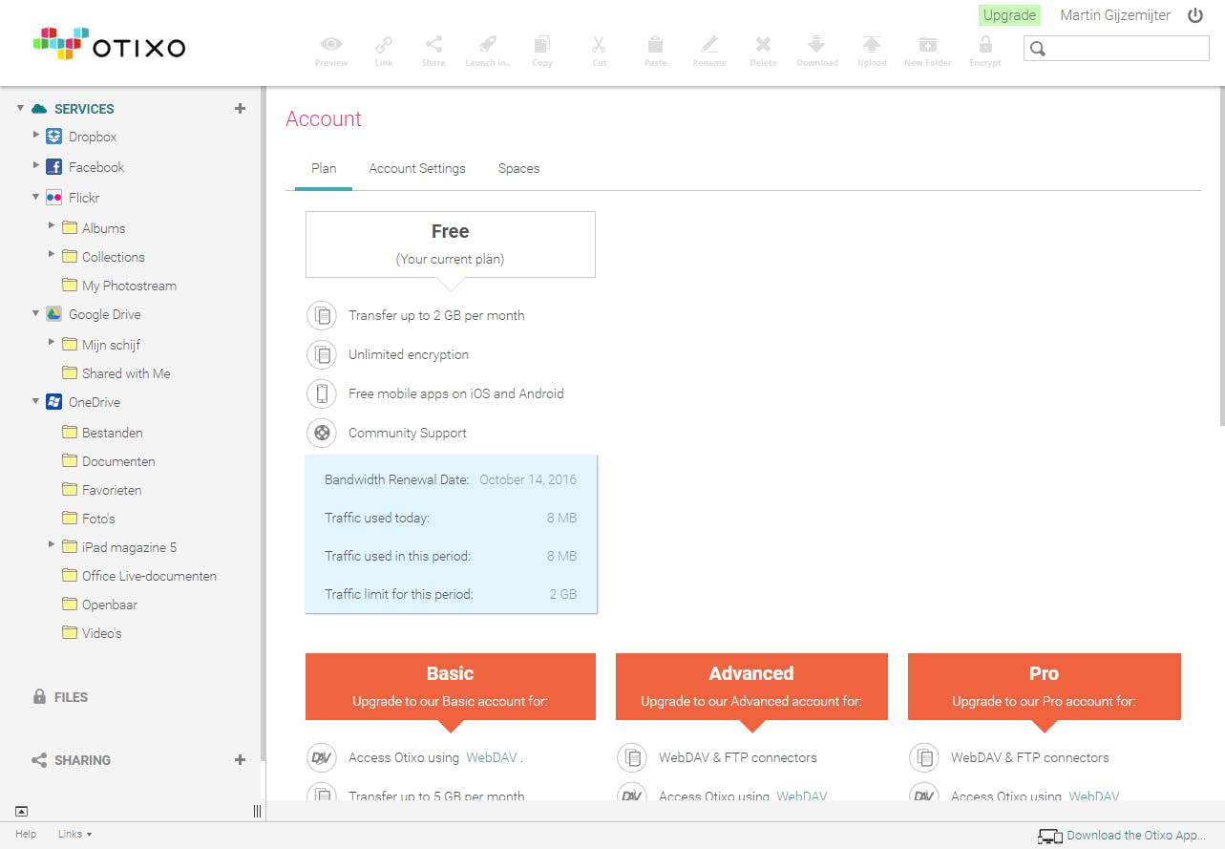Expand the Dropbox tree node arrow

click(x=36, y=136)
